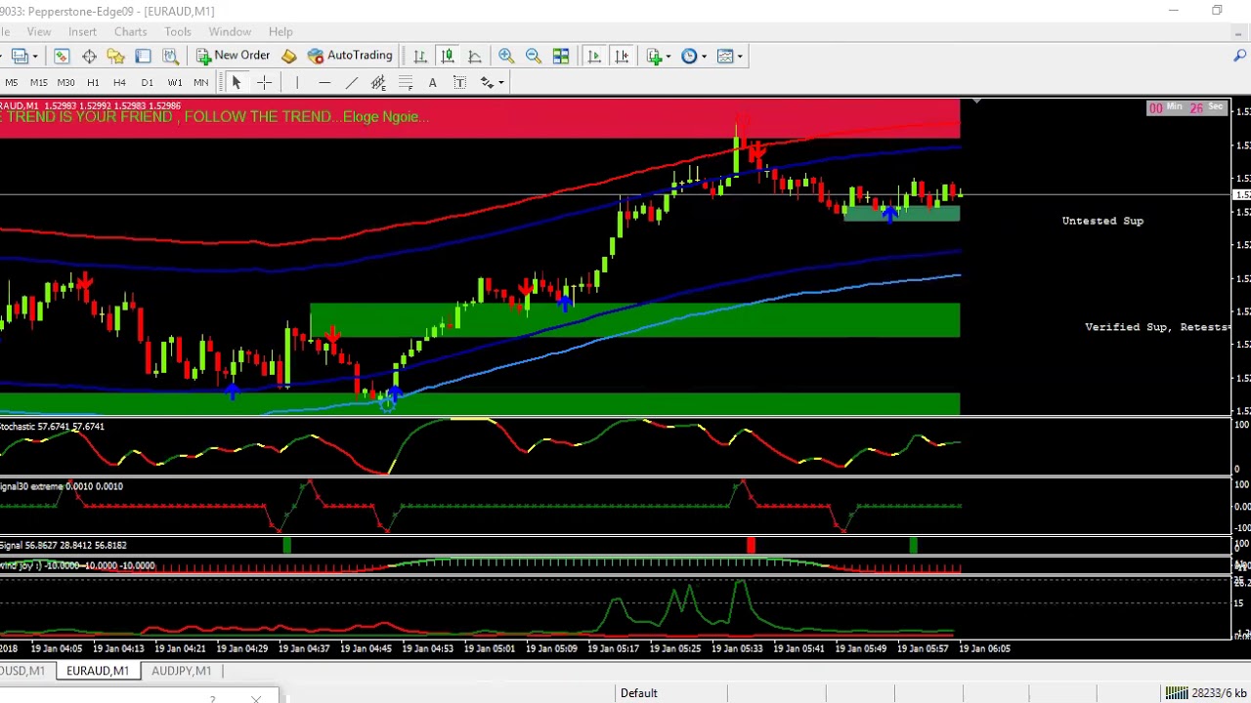The height and width of the screenshot is (703, 1251).
Task: Toggle the Navigator star-folder icon
Action: [x=115, y=56]
